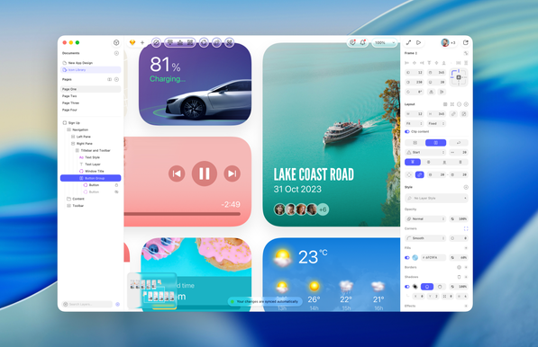Click the add document icon beside Documents

[116, 53]
